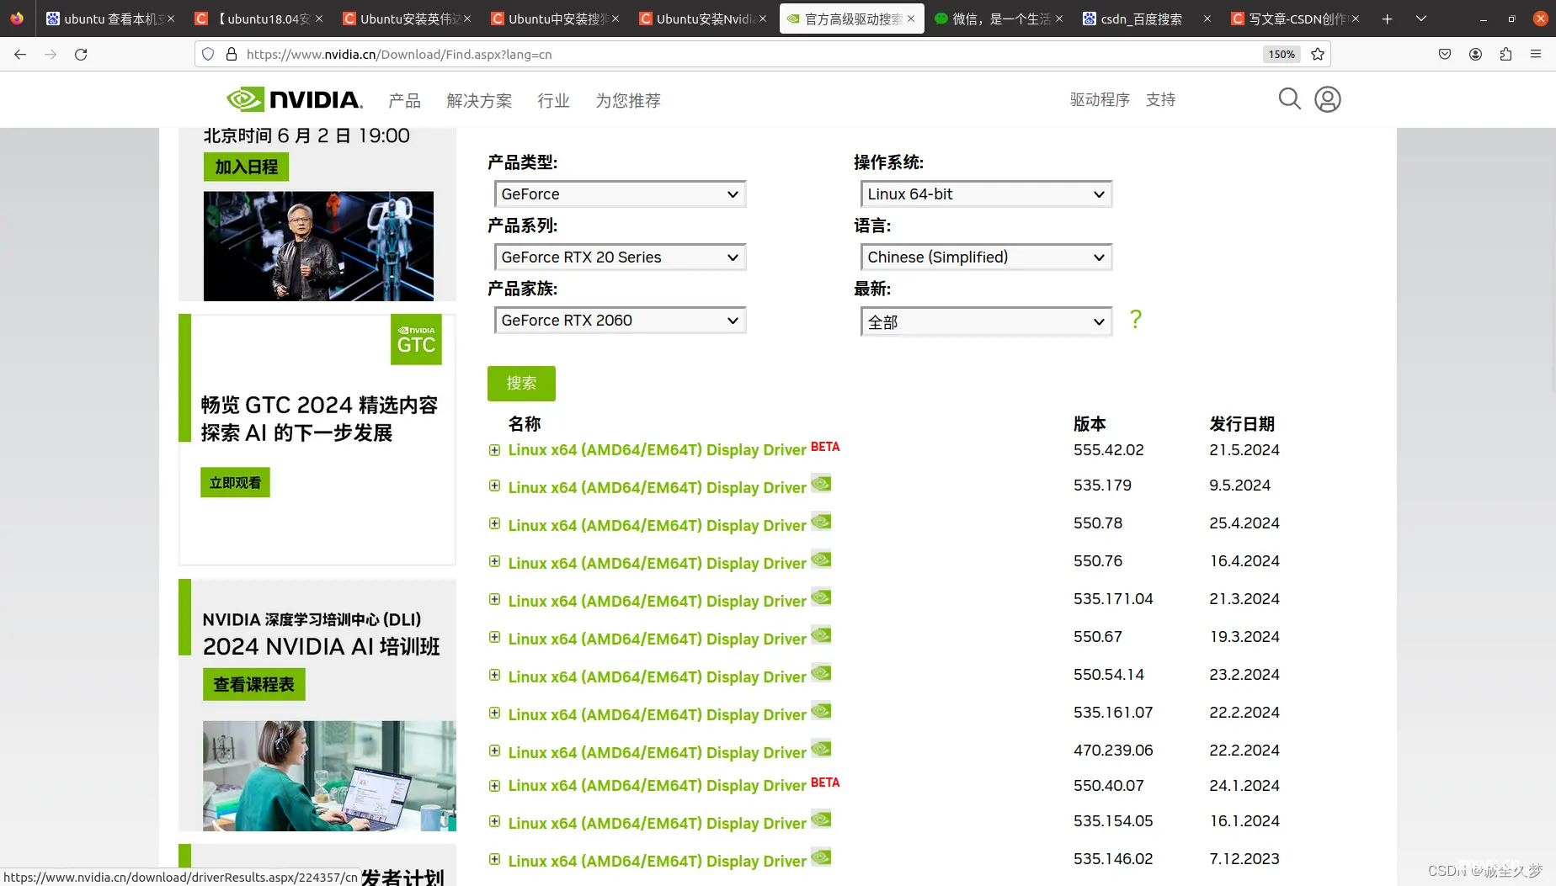Screen dimensions: 1556x886
Task: Click the keynote speaker banner image
Action: [x=318, y=246]
